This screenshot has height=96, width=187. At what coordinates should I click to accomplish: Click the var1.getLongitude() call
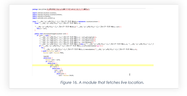click(89, 37)
